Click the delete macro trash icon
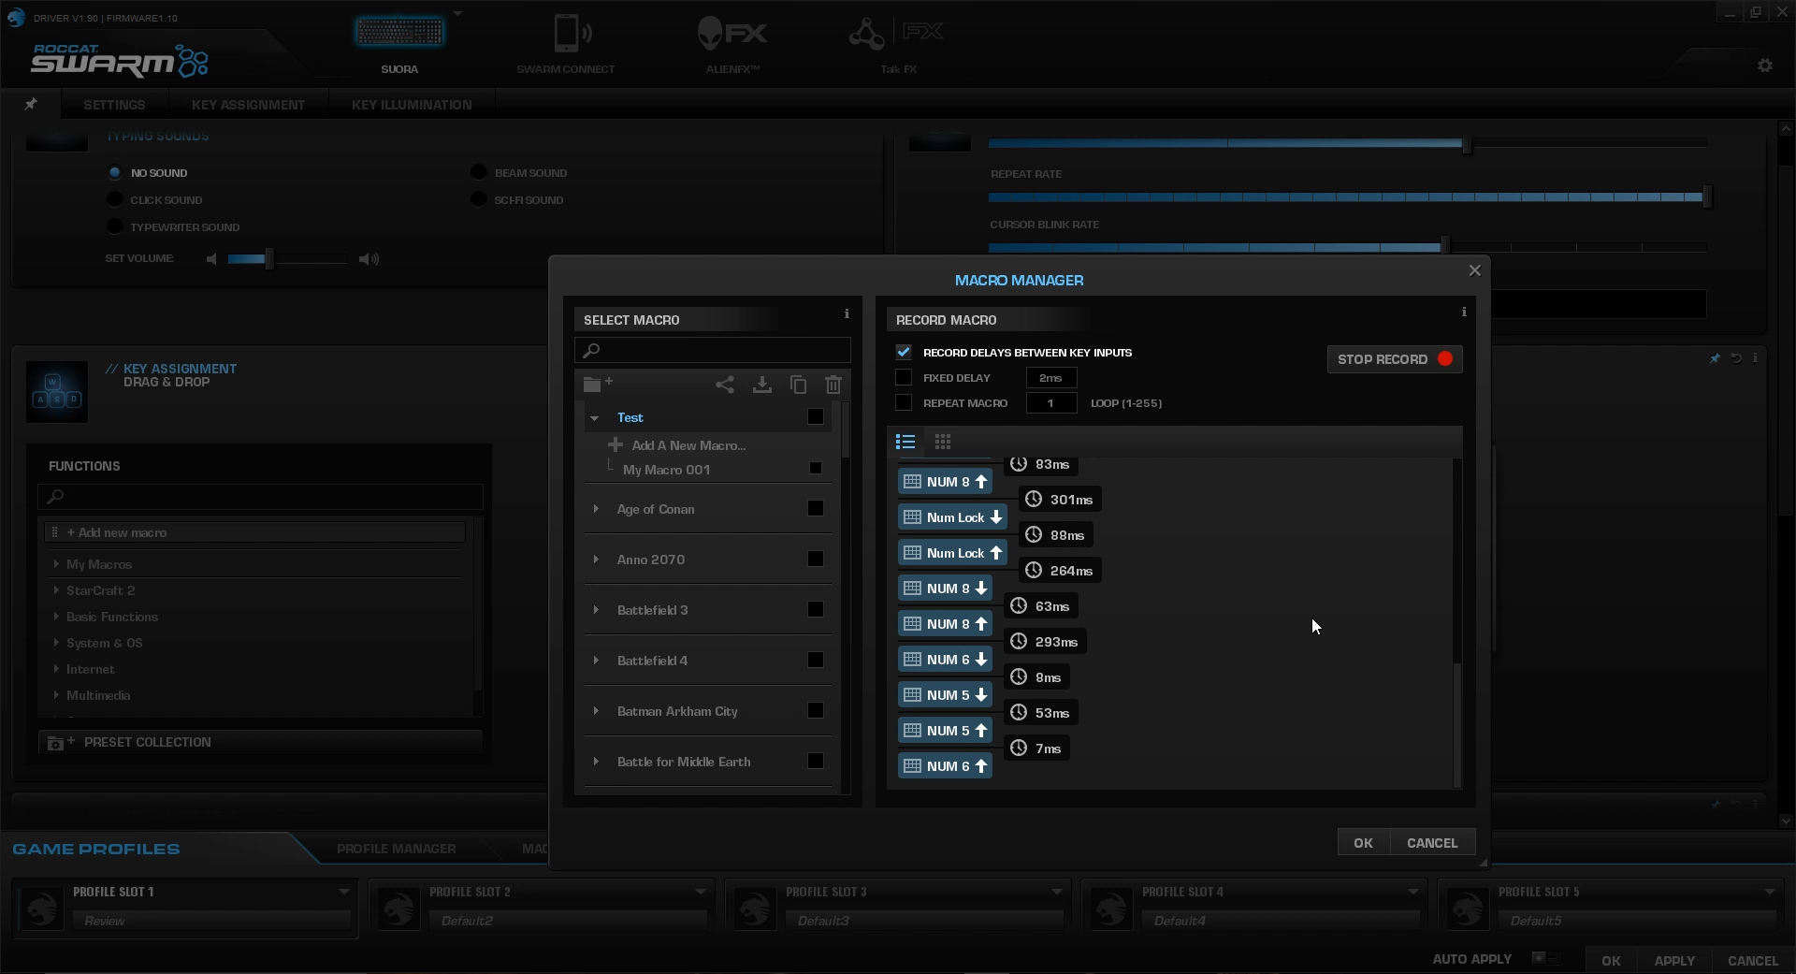 pyautogui.click(x=833, y=385)
